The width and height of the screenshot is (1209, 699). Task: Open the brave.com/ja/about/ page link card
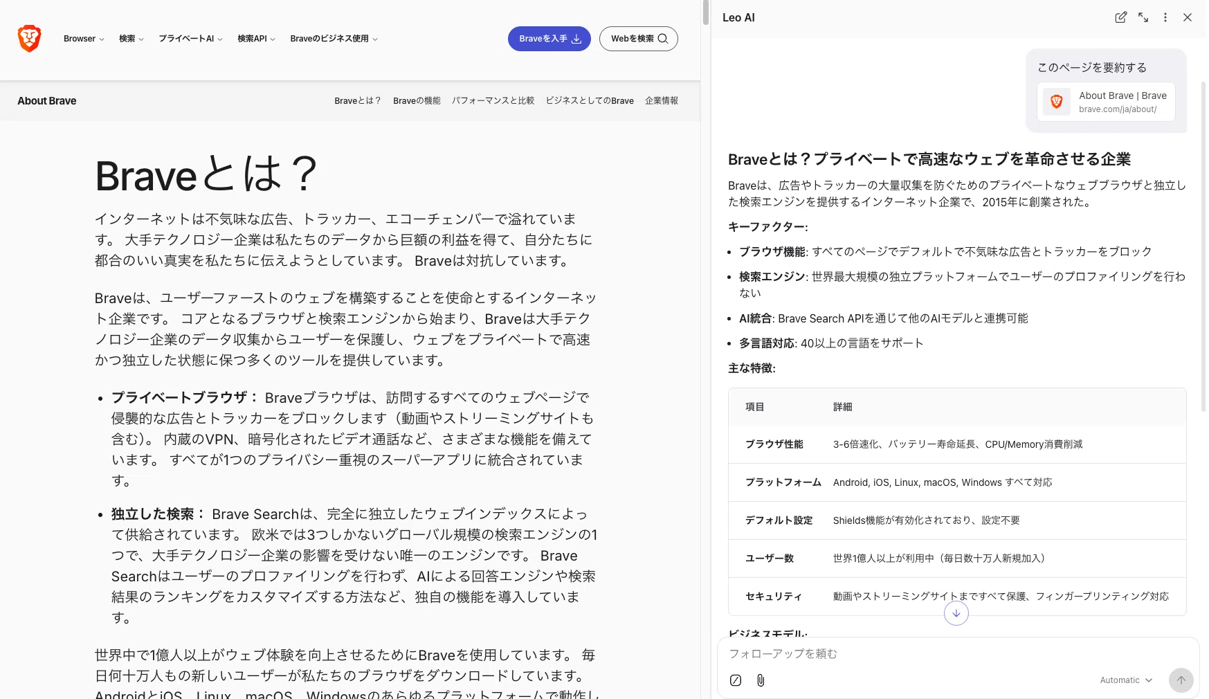(x=1106, y=102)
